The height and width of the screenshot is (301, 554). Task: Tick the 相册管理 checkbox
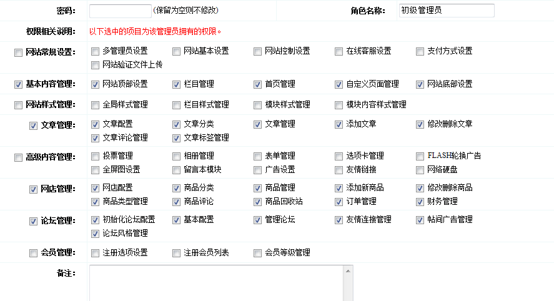(x=176, y=156)
